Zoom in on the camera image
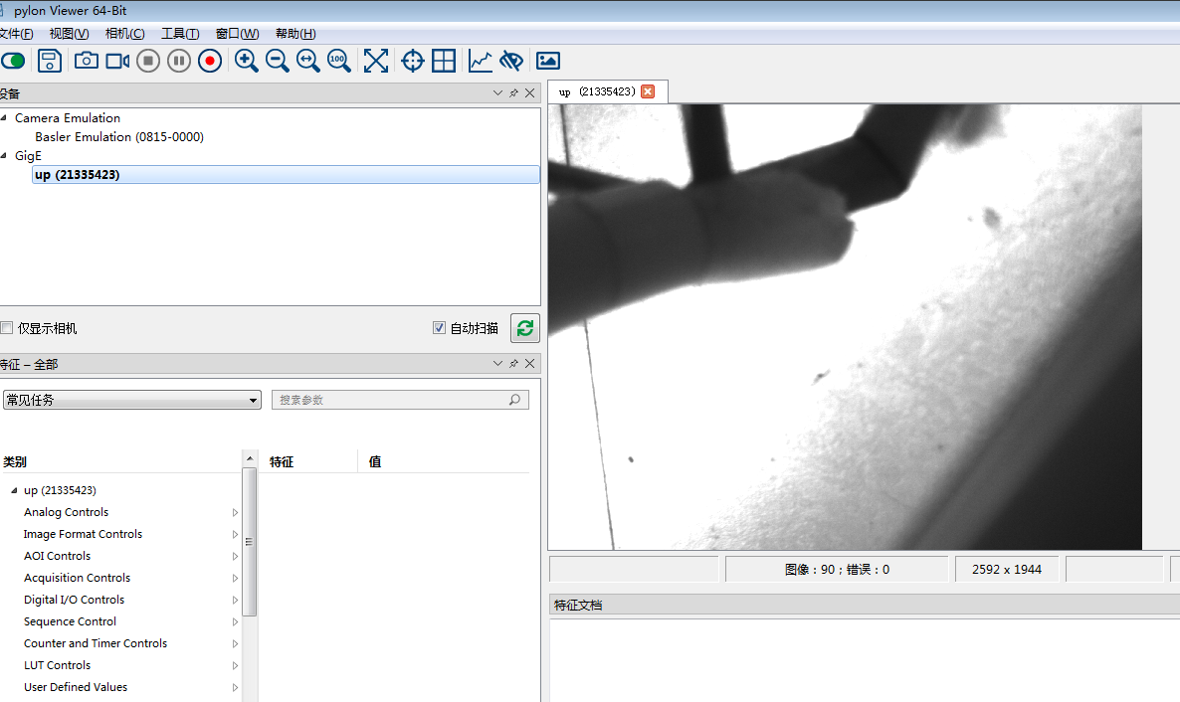The image size is (1180, 702). 246,61
